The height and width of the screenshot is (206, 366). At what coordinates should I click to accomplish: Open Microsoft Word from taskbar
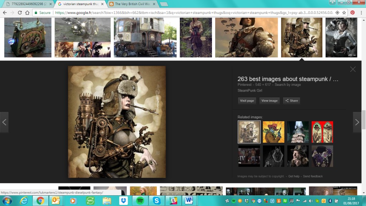point(189,201)
